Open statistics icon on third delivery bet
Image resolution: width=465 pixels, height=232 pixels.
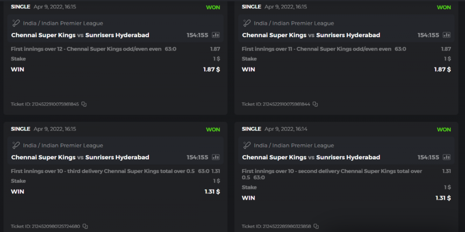pyautogui.click(x=216, y=157)
